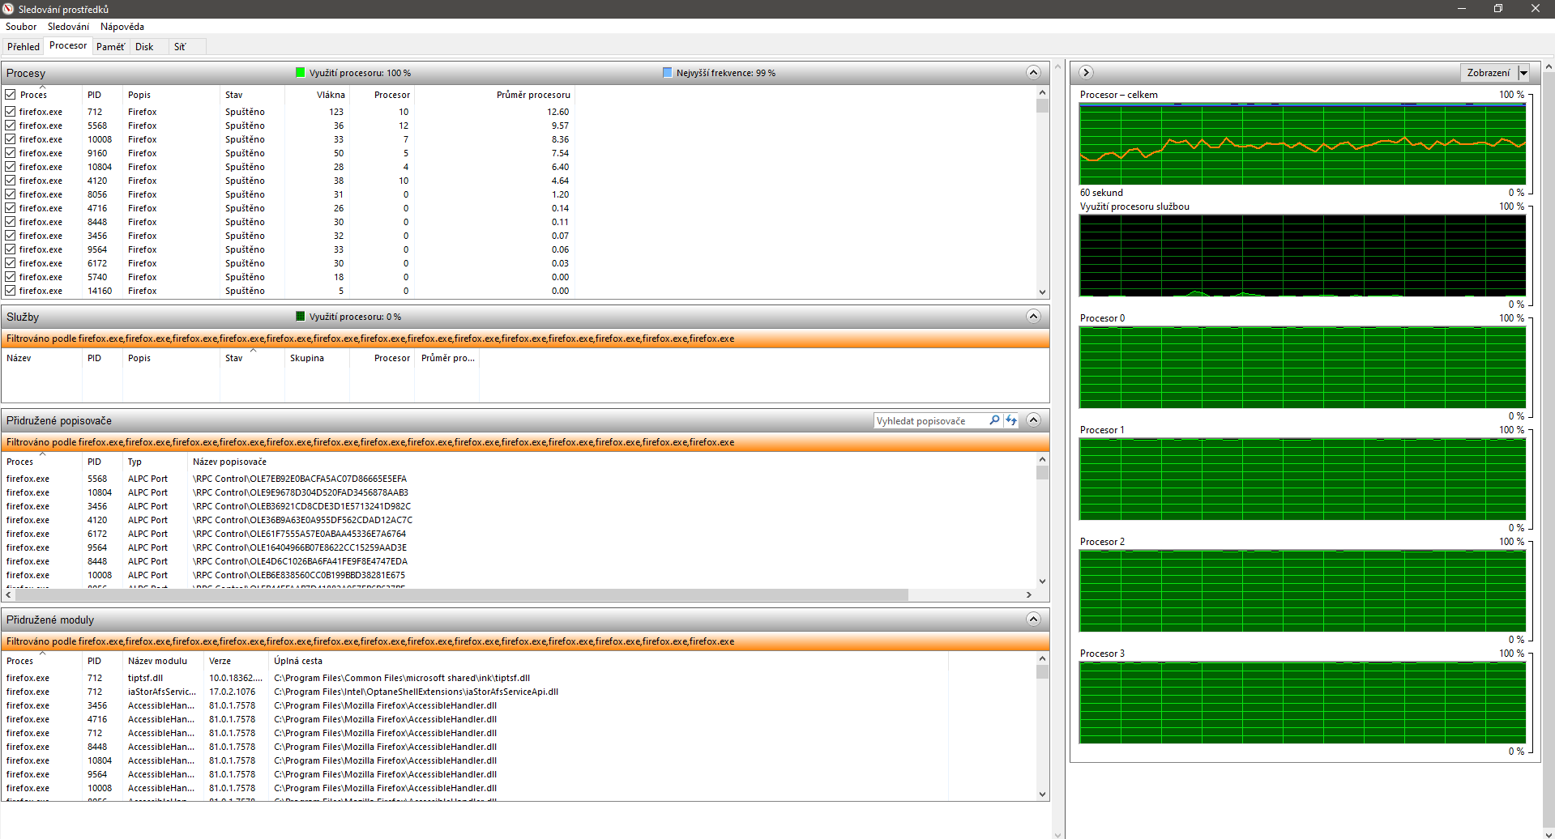Click the Resource Monitor title bar icon
This screenshot has height=839, width=1555.
click(x=8, y=9)
